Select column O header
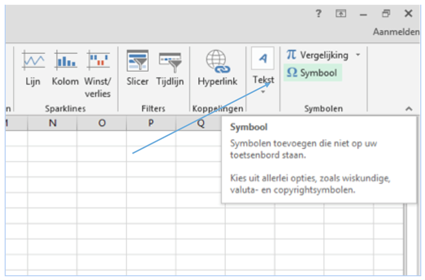Viewport: 425px width, 280px height. click(x=102, y=123)
